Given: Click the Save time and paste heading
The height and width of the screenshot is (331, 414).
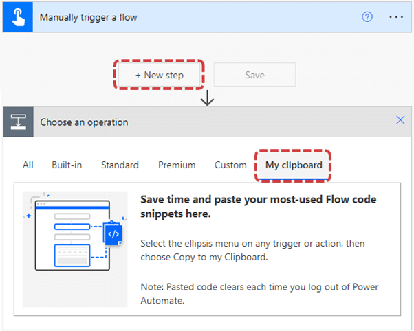Looking at the screenshot, I should click(258, 207).
